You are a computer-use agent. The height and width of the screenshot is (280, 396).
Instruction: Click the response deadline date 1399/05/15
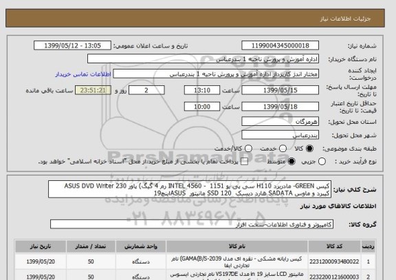(x=280, y=90)
